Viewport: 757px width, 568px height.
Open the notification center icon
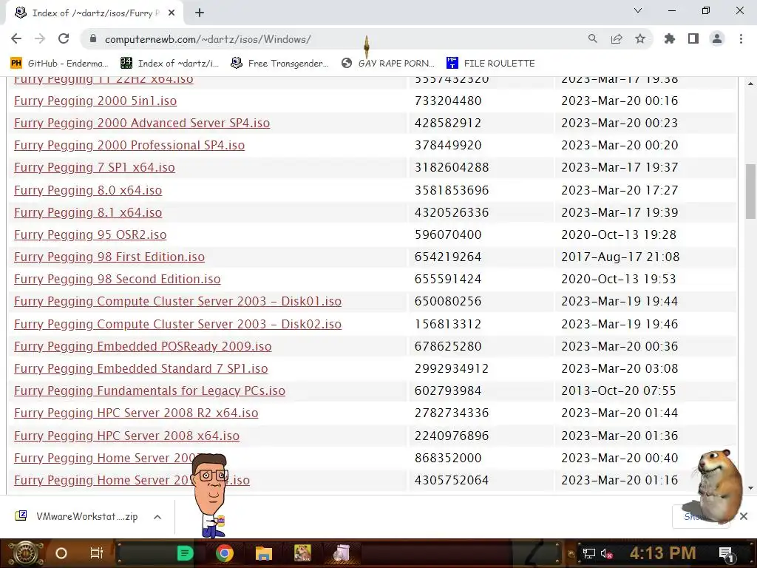point(726,553)
